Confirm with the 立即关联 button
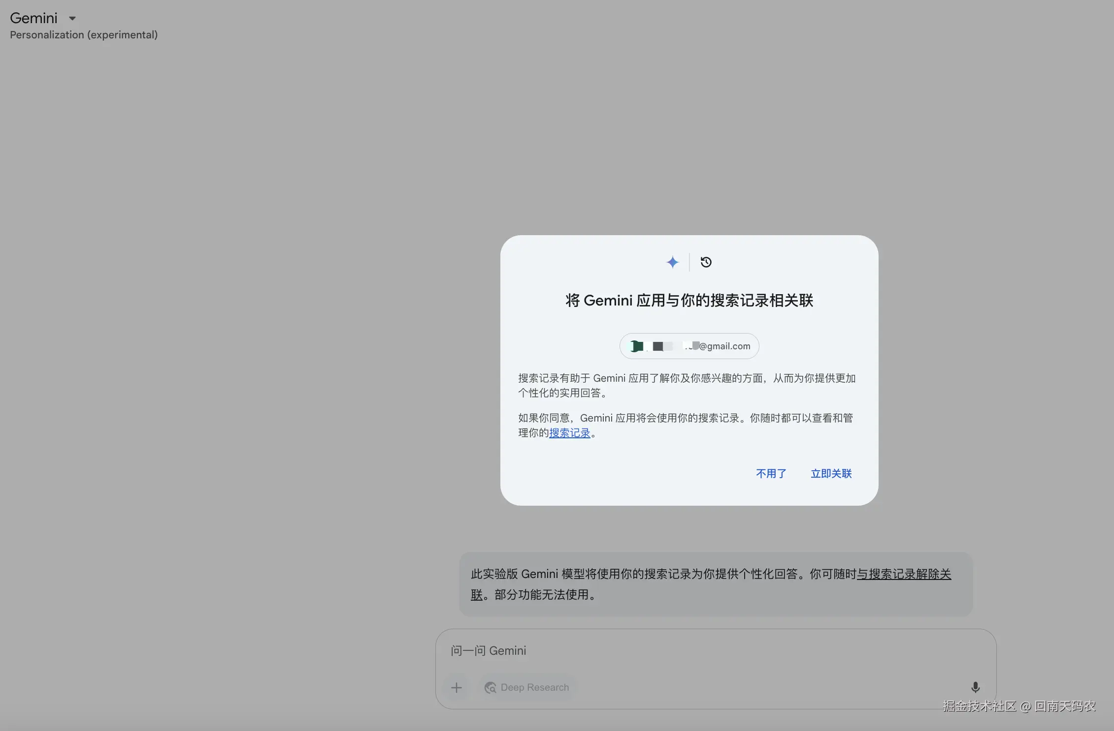Screen dimensions: 1114x731 831,473
